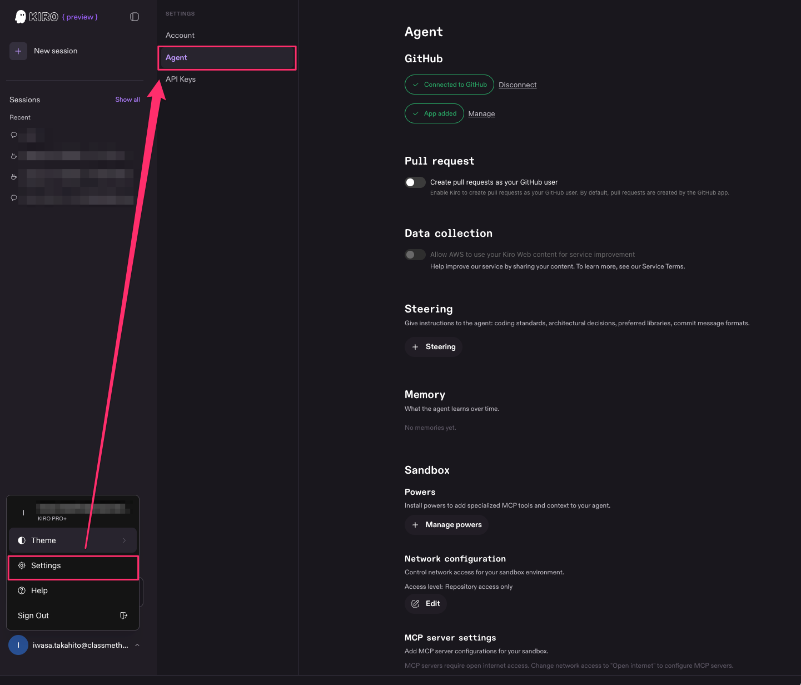Open the second recent session icon
801x685 pixels.
[x=14, y=156]
